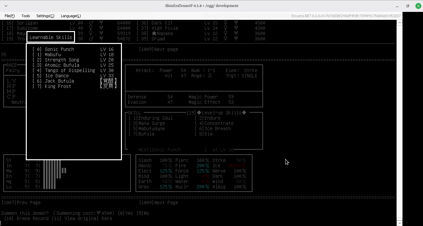The height and width of the screenshot is (226, 423).
Task: Open the Settings(C) menu
Action: click(45, 16)
